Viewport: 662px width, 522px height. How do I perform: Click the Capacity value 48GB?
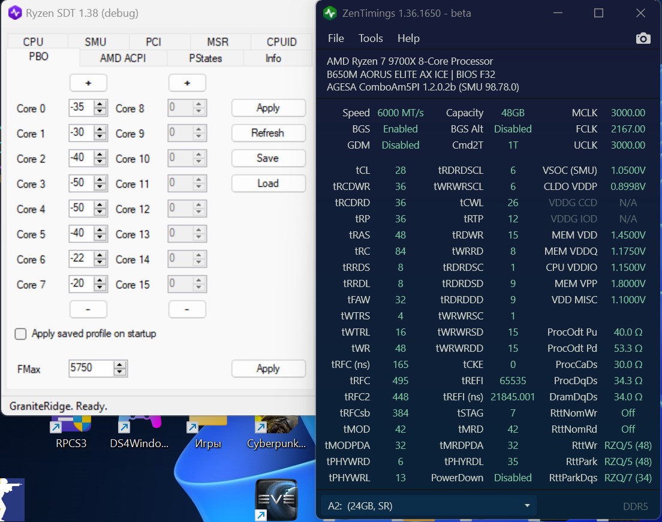pos(513,113)
